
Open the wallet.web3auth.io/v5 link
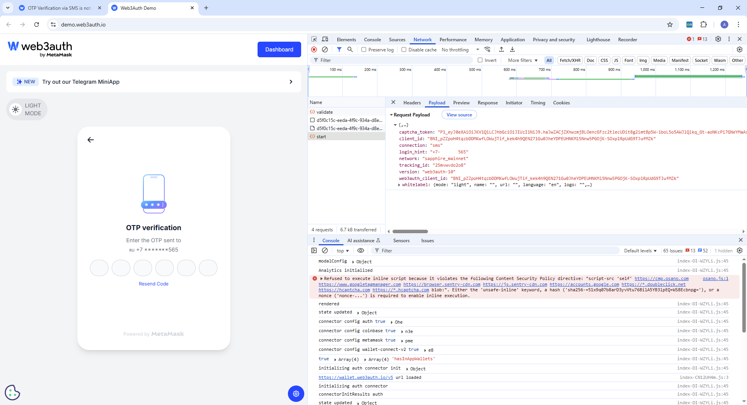tap(356, 377)
